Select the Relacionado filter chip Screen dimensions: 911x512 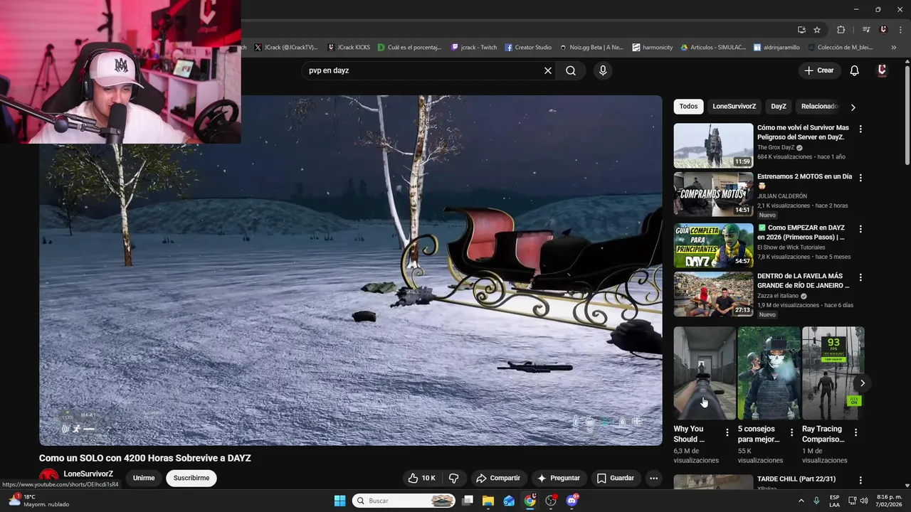pyautogui.click(x=819, y=106)
